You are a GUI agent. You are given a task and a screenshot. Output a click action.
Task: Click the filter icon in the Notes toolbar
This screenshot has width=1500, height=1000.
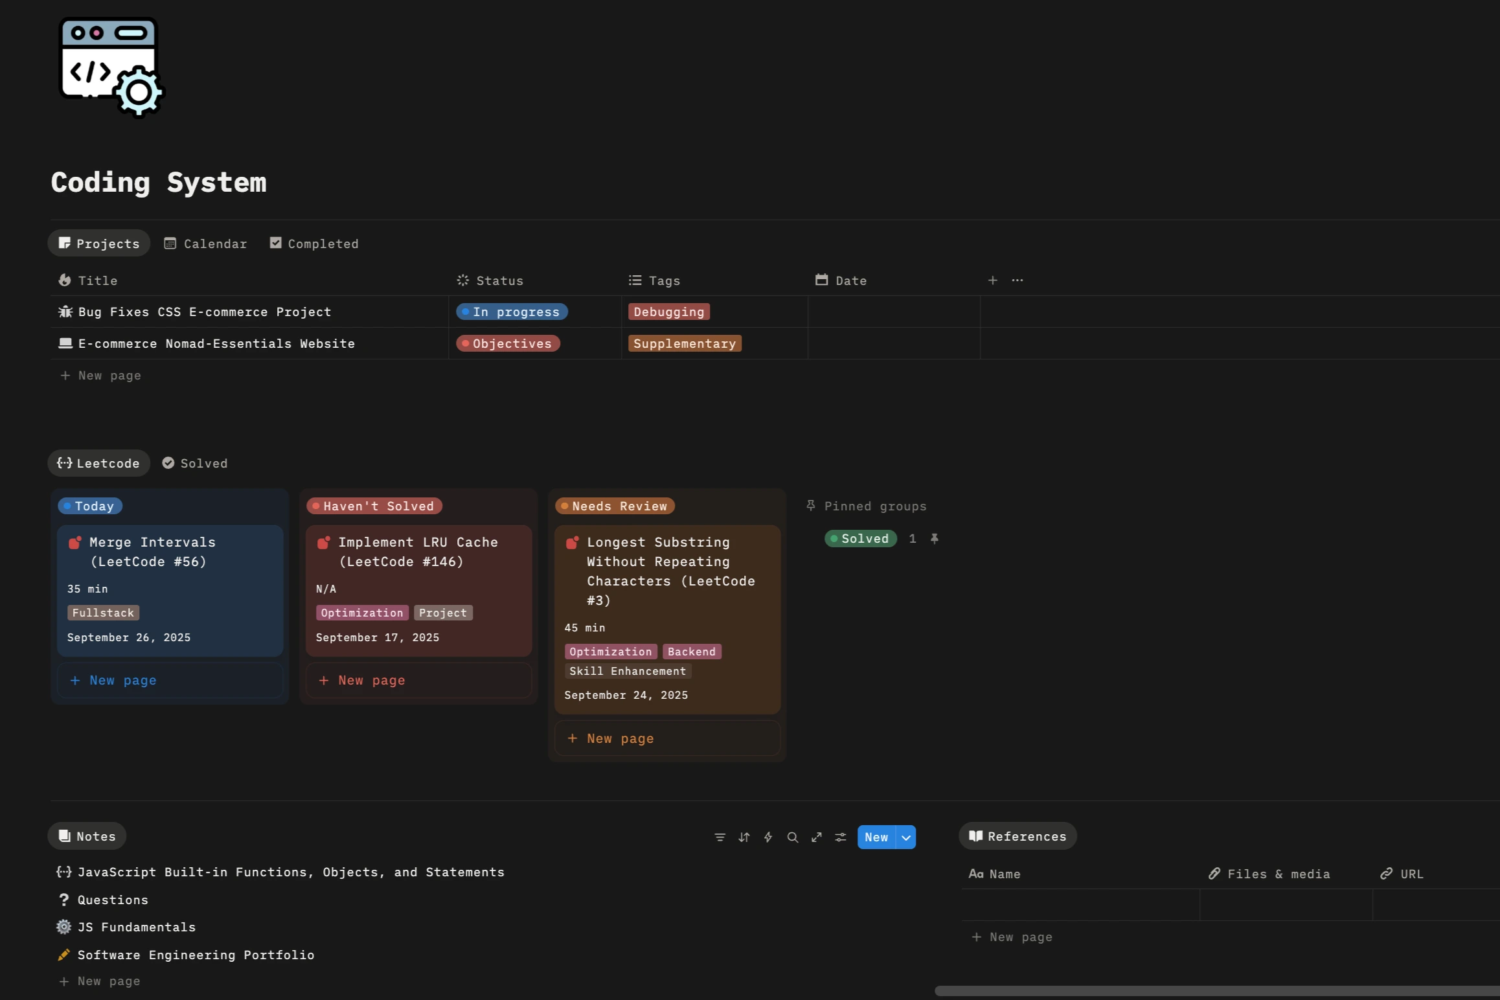[720, 837]
